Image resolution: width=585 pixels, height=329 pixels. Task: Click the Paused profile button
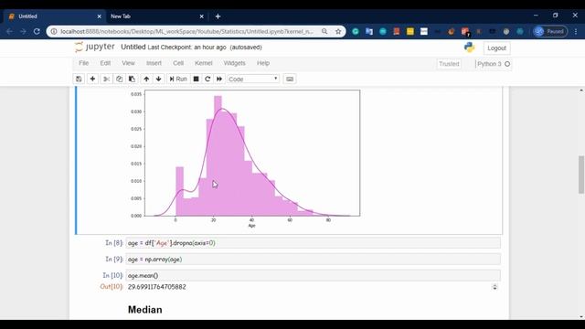pyautogui.click(x=550, y=32)
